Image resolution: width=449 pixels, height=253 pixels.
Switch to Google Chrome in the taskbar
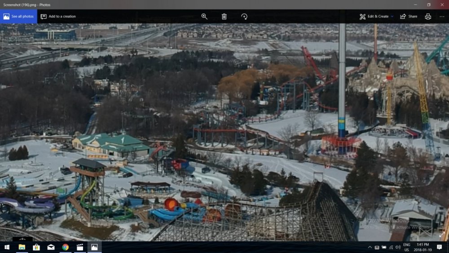coord(66,247)
